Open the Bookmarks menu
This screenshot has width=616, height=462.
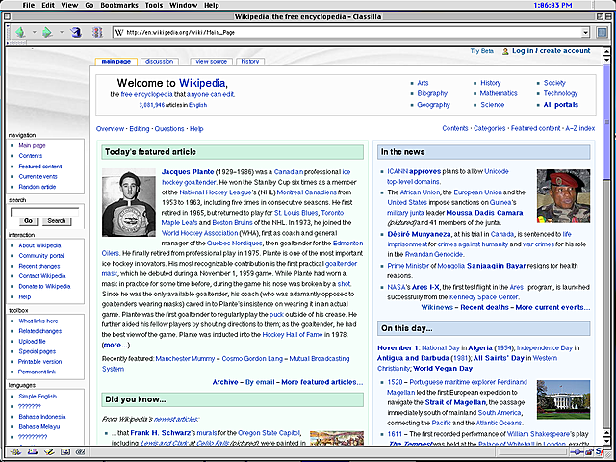119,5
